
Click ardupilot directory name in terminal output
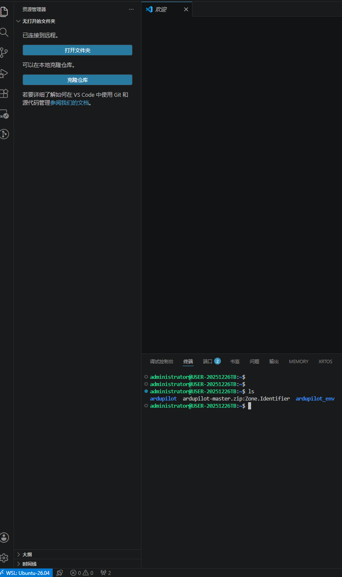pyautogui.click(x=163, y=399)
